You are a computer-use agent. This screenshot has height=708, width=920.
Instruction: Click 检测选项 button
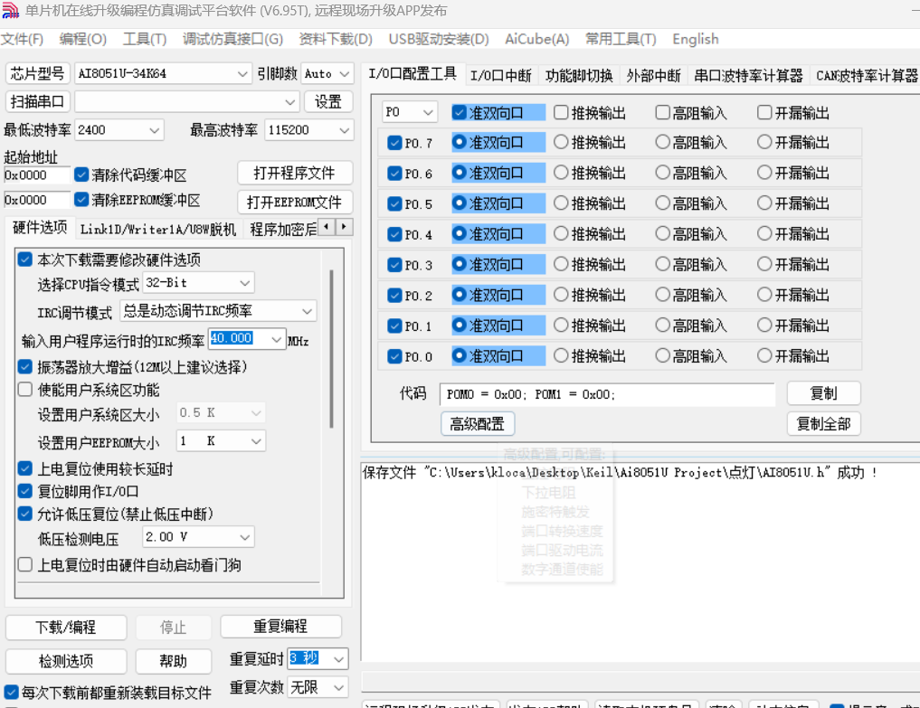pyautogui.click(x=66, y=662)
